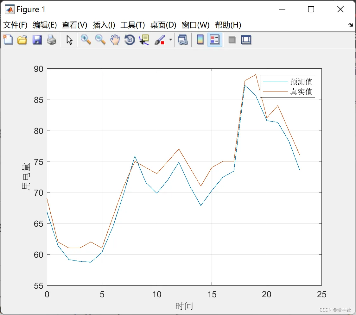Viewport: 356px width, 315px height.
Task: Click the y-axis tick label 55
Action: point(39,286)
